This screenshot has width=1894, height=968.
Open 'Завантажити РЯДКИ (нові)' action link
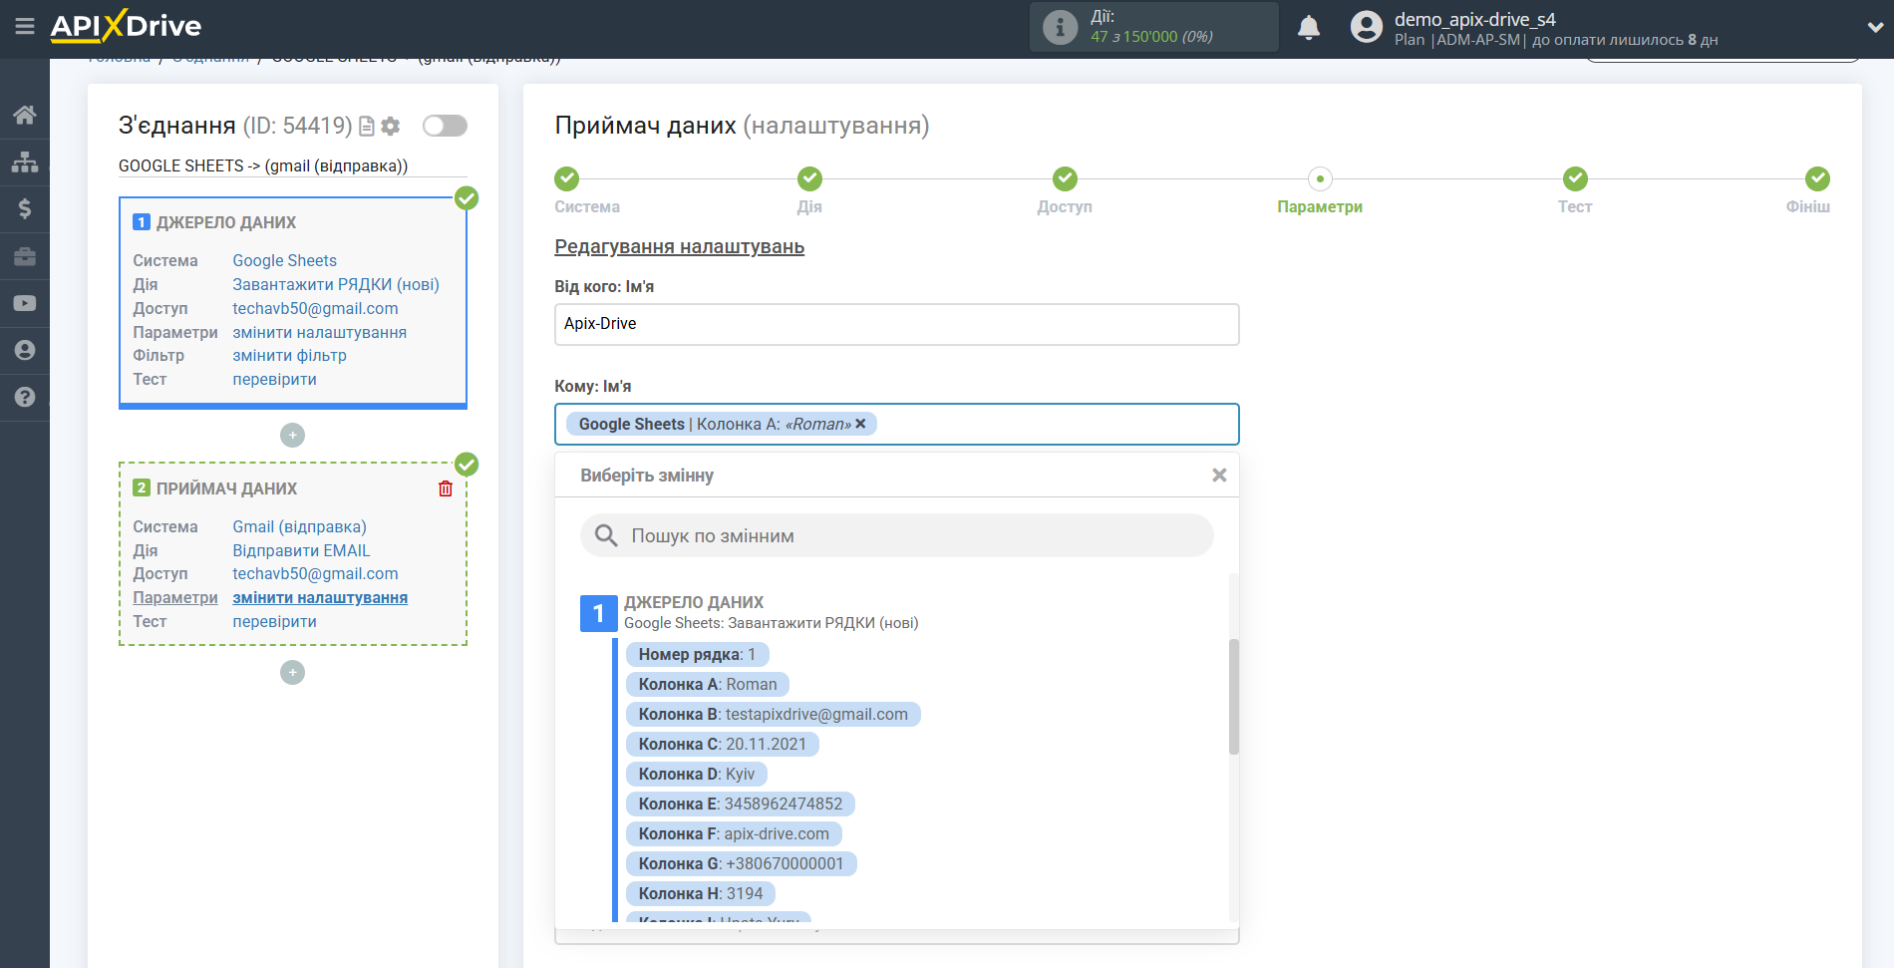click(x=336, y=284)
